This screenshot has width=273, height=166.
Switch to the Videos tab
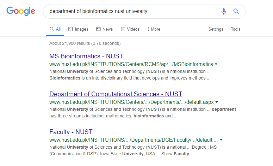coord(133,29)
